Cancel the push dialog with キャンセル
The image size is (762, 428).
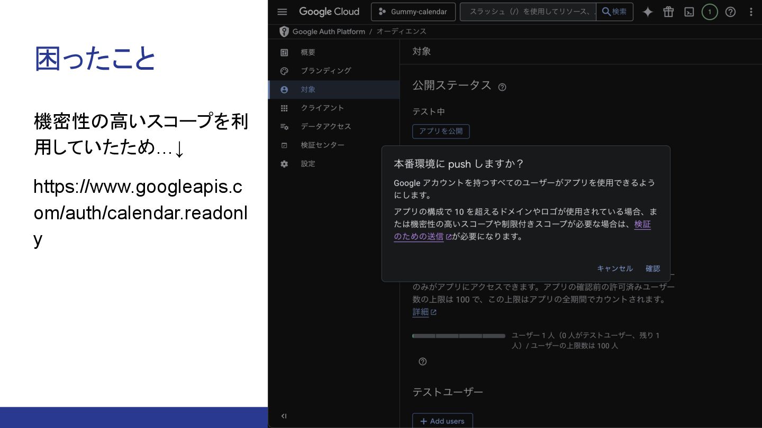(615, 268)
